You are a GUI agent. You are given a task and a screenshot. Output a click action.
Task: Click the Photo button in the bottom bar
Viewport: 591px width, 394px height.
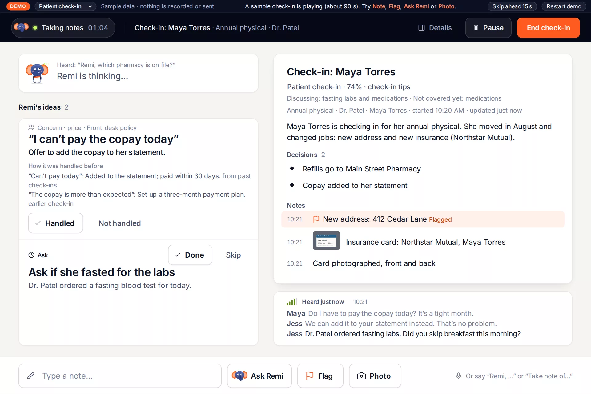click(375, 376)
